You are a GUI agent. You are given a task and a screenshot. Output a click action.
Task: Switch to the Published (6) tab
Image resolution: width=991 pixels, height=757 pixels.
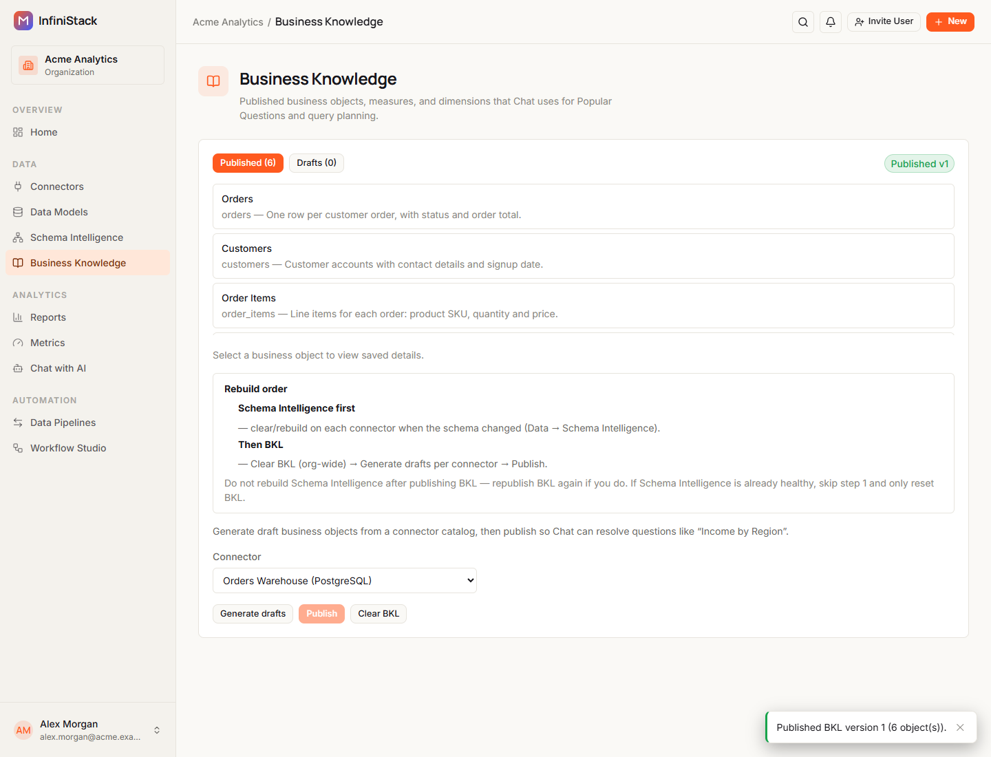pos(248,163)
